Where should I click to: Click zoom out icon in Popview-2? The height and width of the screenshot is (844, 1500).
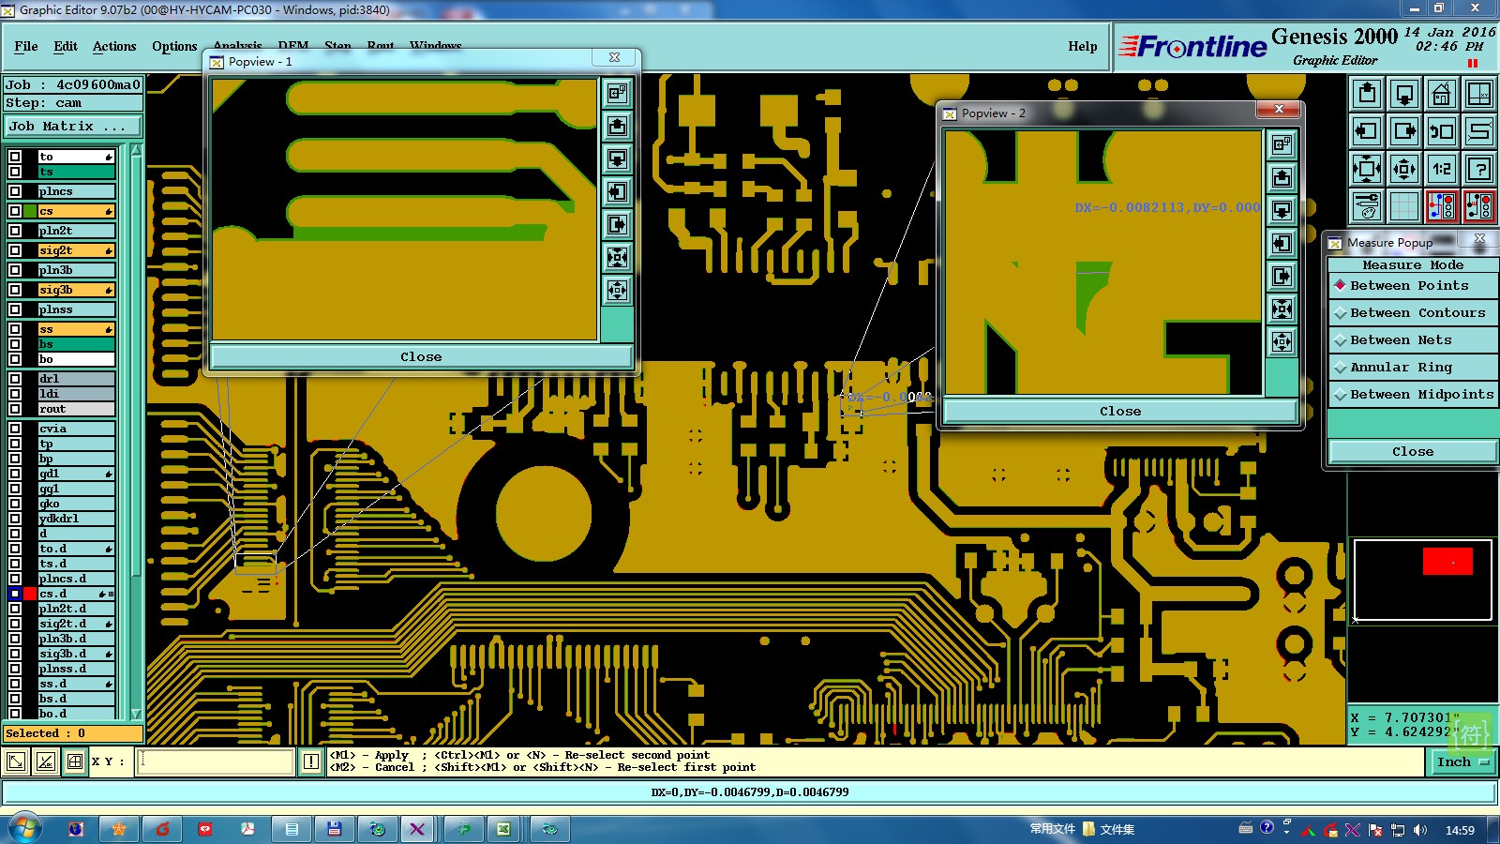coord(1282,342)
